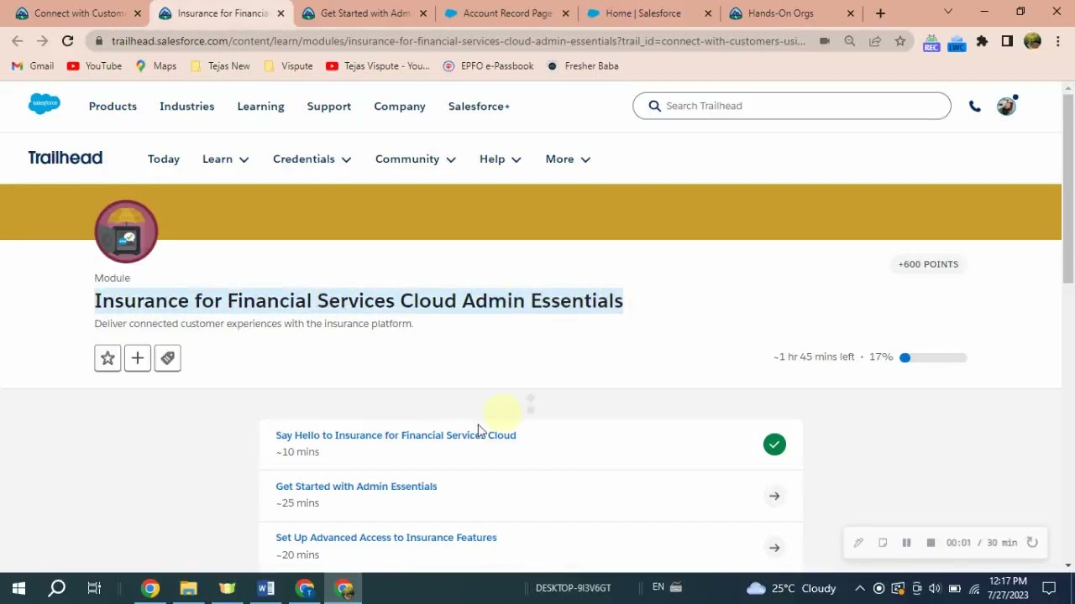Click the recorder restart circular arrow icon
This screenshot has height=604, width=1075.
pos(1032,543)
